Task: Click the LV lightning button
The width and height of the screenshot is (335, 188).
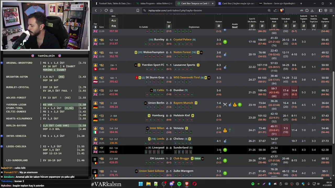Action: click(x=114, y=21)
